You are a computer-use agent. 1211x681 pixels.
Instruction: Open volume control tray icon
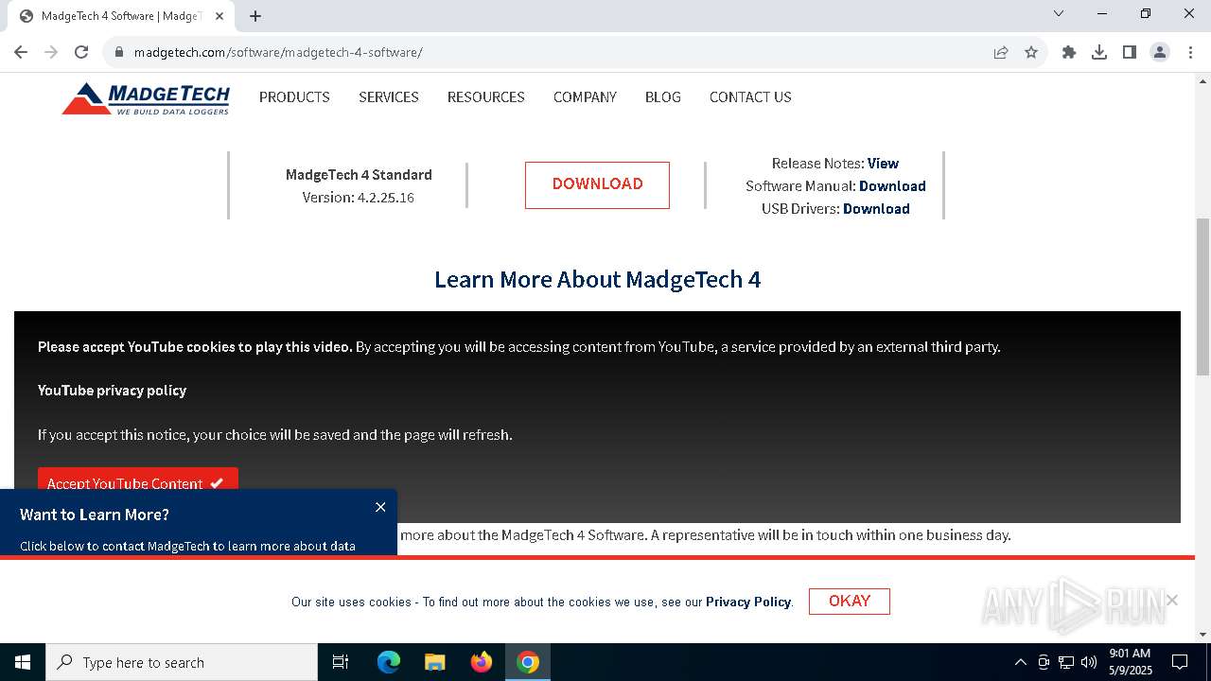(1089, 662)
